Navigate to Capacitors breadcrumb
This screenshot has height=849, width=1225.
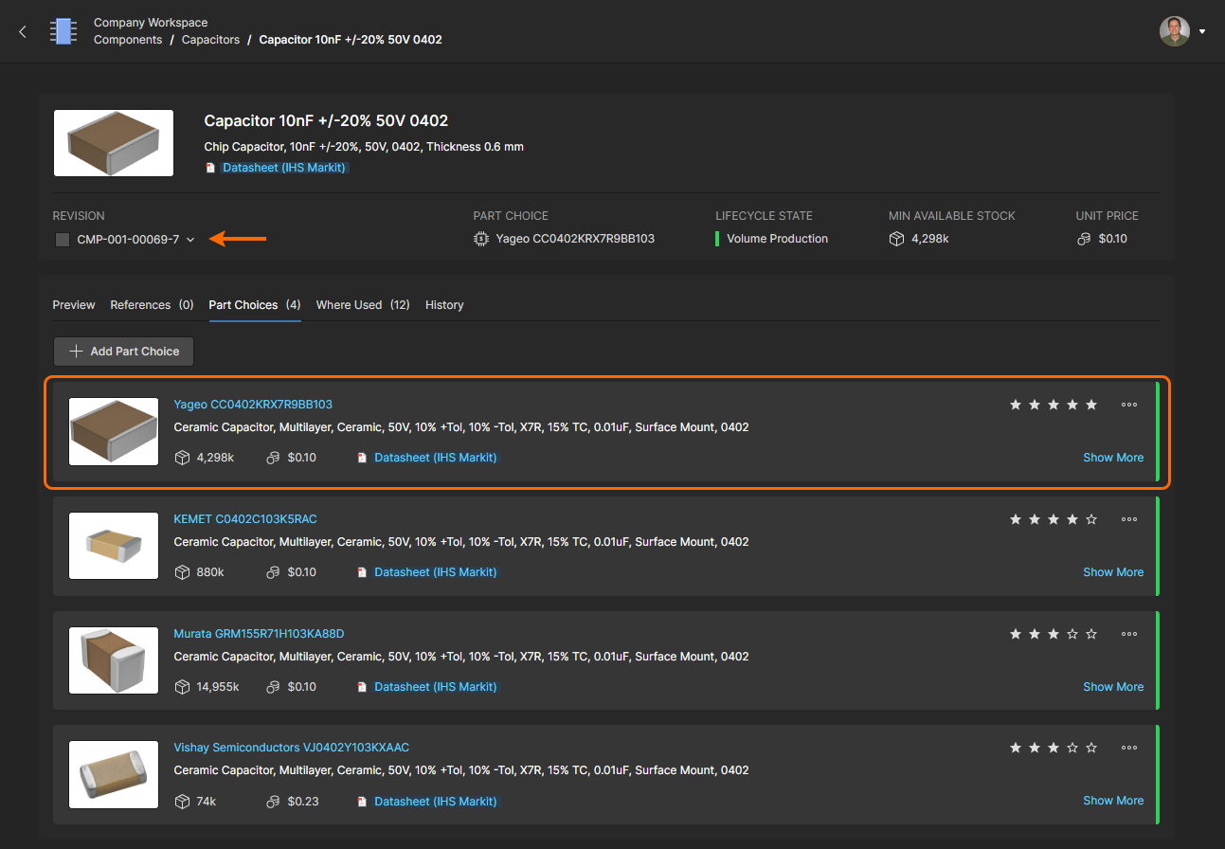click(210, 40)
